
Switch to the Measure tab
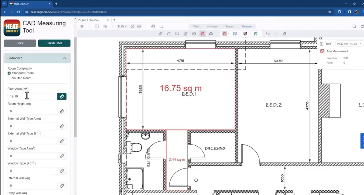[x=247, y=27]
